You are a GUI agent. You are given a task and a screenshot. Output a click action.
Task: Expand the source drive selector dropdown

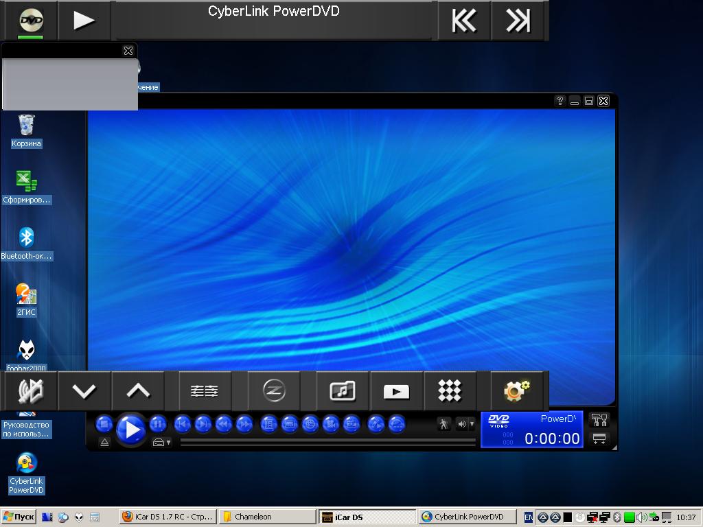[162, 443]
